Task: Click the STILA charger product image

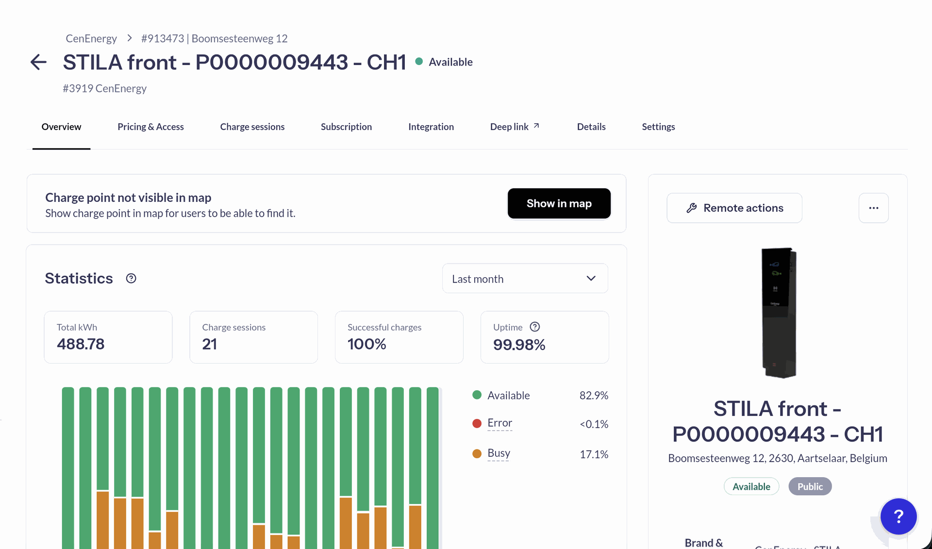Action: click(x=778, y=313)
